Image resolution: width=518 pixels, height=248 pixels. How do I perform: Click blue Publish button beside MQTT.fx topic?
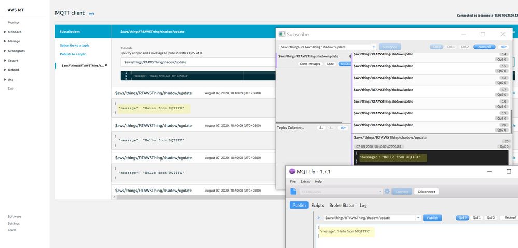[432, 217]
